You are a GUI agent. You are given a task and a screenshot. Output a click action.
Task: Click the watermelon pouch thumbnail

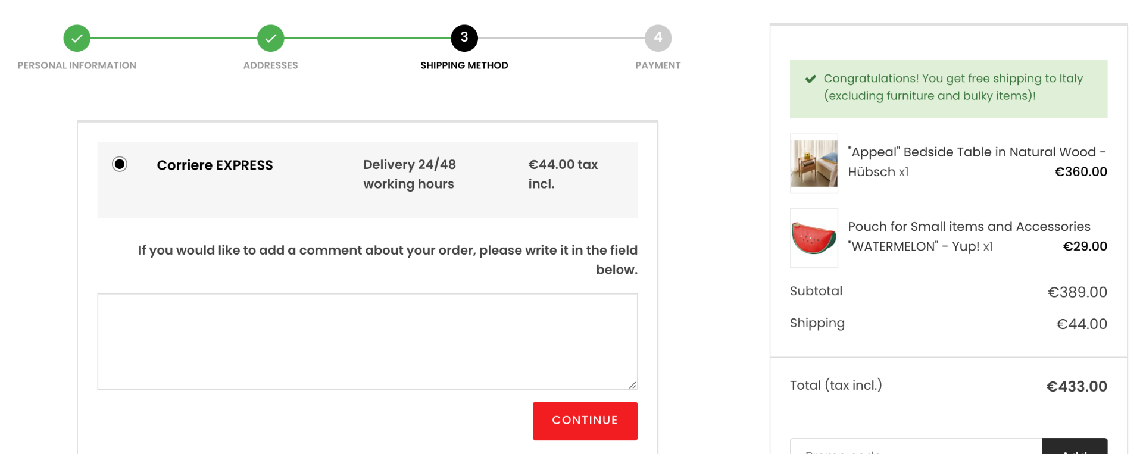point(814,238)
